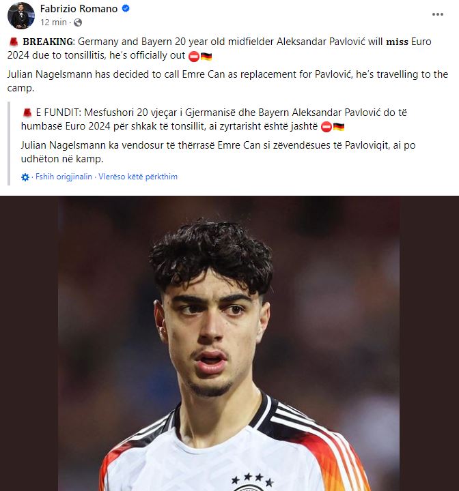459x491 pixels.
Task: Click the Fabrizio Romano name link
Action: pos(79,9)
